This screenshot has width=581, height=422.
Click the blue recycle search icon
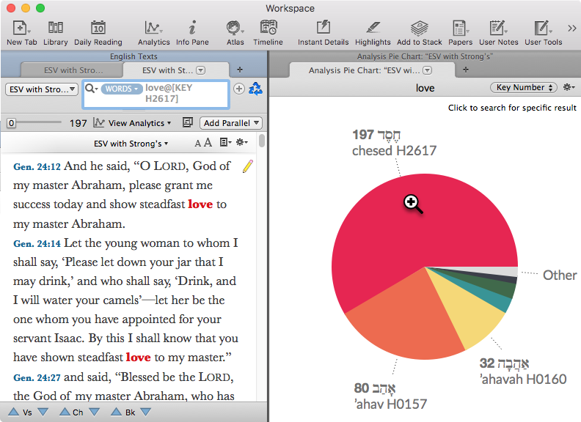click(255, 89)
